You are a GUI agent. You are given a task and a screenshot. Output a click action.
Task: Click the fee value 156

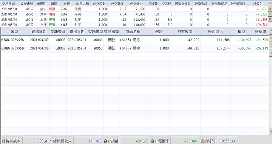click(156, 25)
